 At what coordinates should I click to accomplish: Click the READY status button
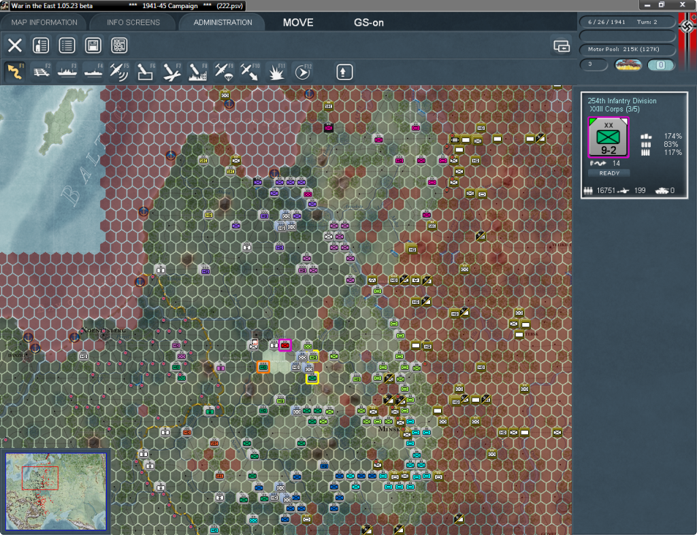pyautogui.click(x=609, y=173)
